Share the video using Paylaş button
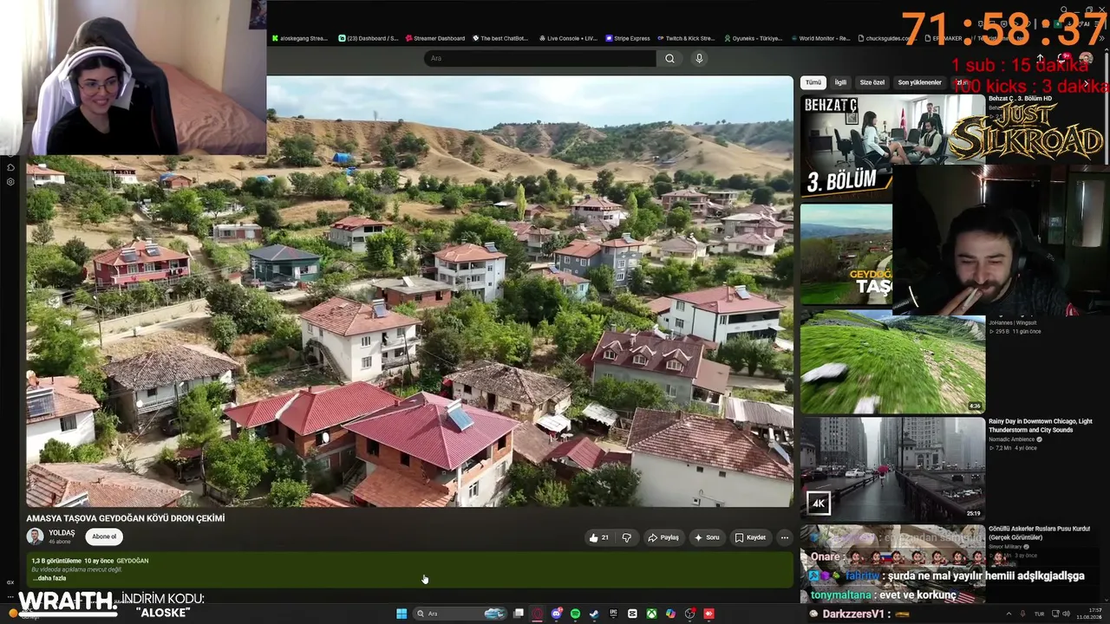 click(663, 537)
